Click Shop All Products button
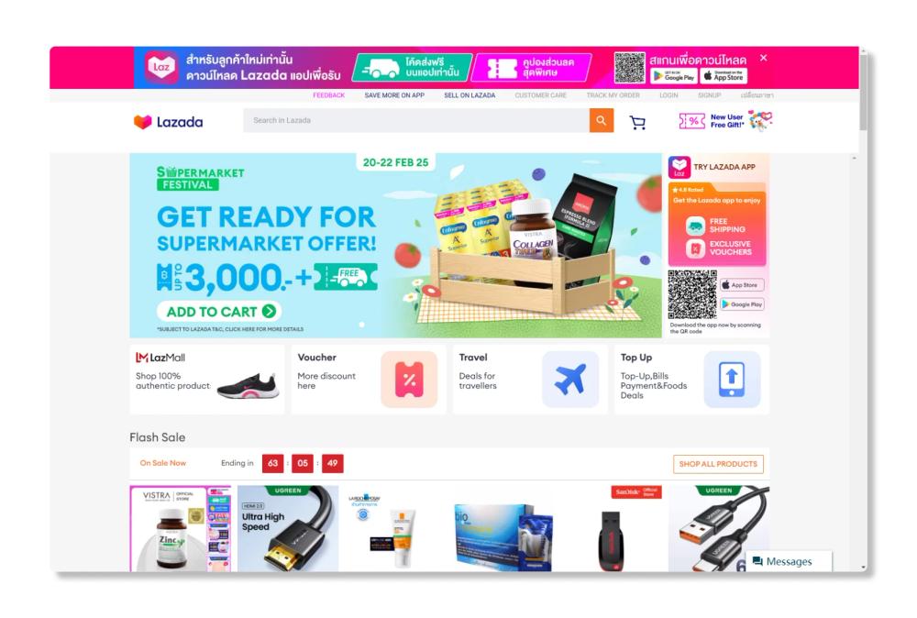917x618 pixels. (718, 464)
